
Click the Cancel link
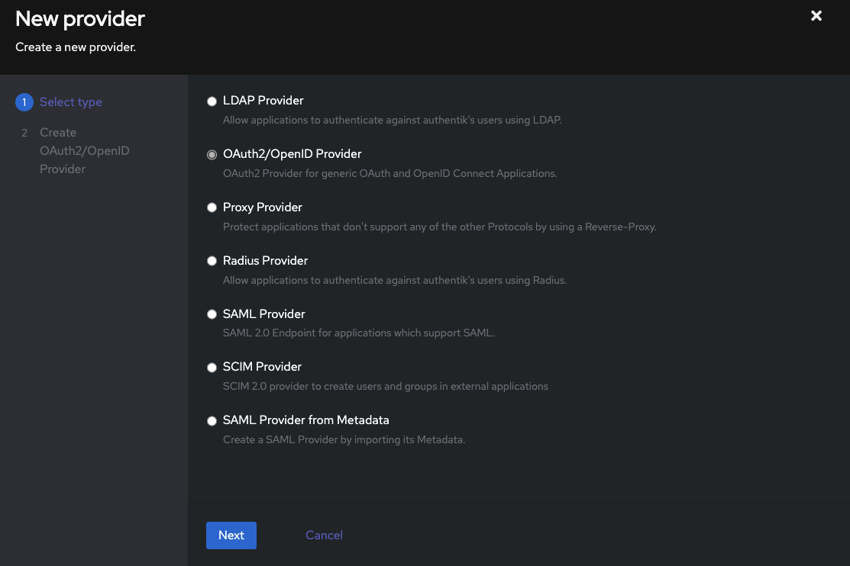324,535
